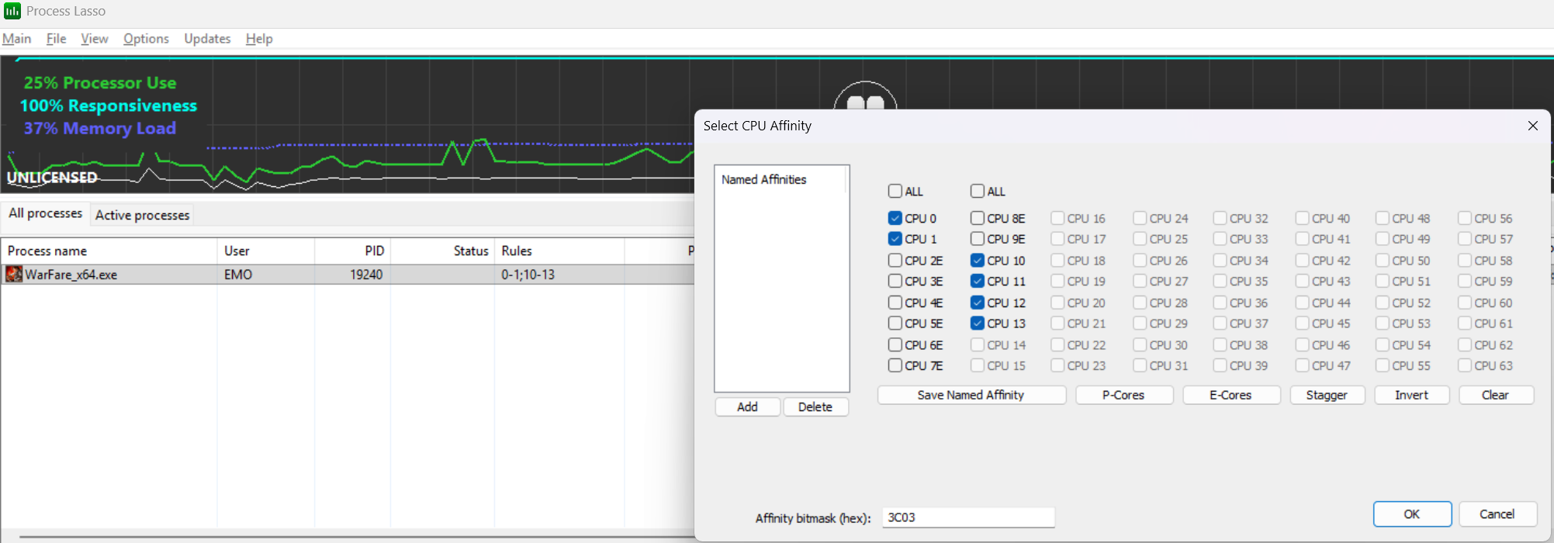The height and width of the screenshot is (543, 1554).
Task: Clear all CPU selections
Action: (x=1496, y=395)
